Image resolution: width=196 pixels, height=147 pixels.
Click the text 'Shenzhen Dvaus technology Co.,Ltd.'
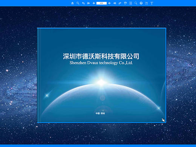click(101, 63)
